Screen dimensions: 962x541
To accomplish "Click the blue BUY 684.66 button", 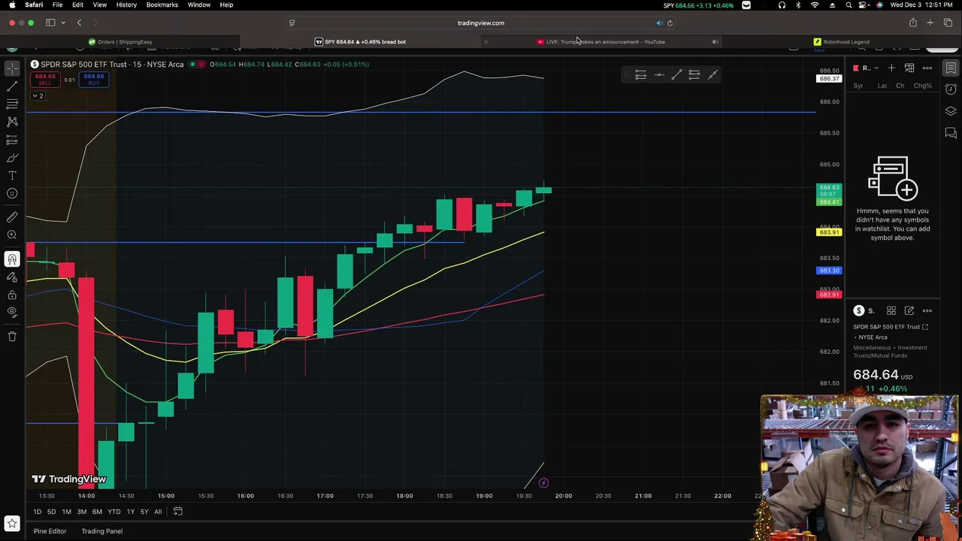I will point(93,79).
